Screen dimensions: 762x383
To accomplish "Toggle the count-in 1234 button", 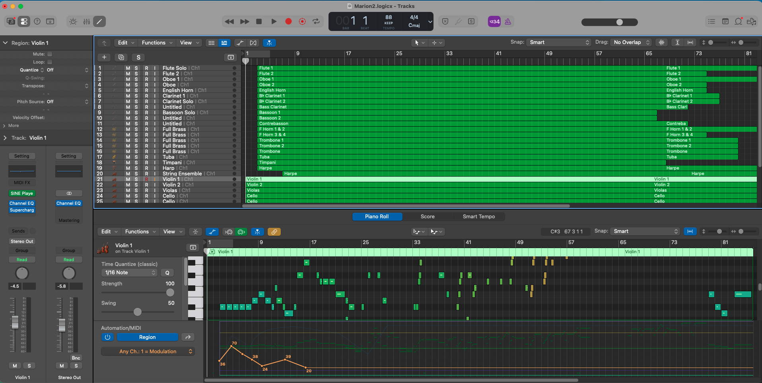I will (494, 21).
